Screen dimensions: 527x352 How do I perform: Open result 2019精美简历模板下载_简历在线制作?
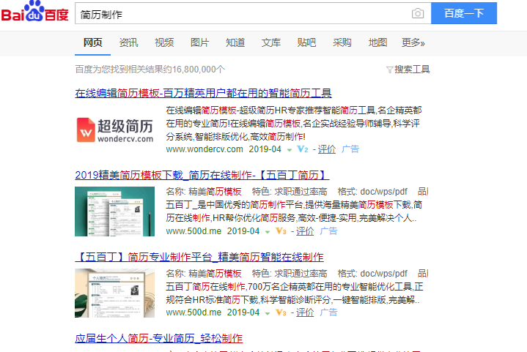pos(202,175)
